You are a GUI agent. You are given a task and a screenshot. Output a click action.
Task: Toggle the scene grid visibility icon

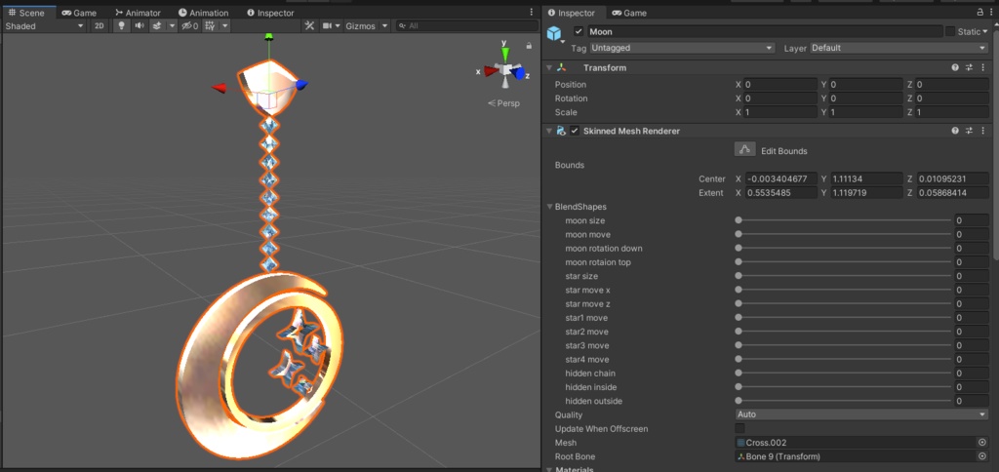[211, 25]
